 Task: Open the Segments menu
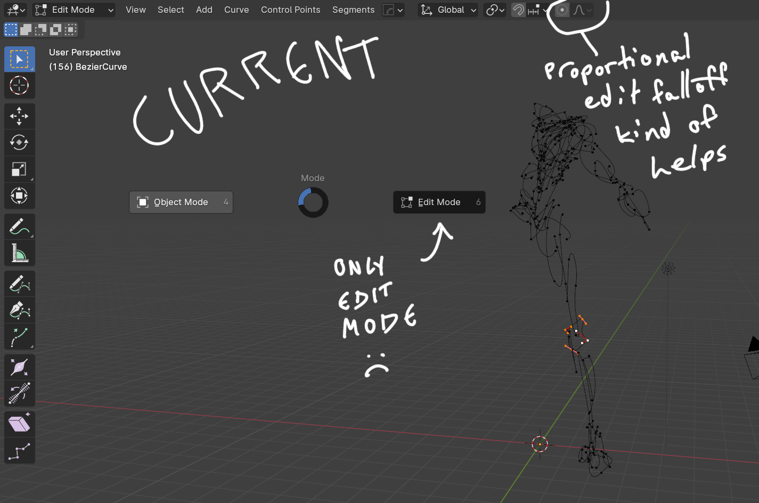coord(354,10)
